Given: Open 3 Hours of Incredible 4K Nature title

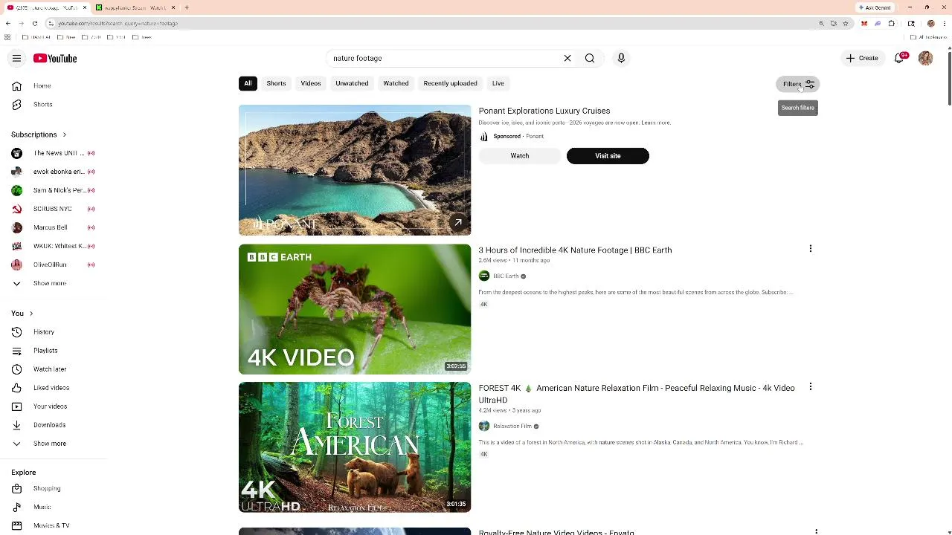Looking at the screenshot, I should 575,250.
